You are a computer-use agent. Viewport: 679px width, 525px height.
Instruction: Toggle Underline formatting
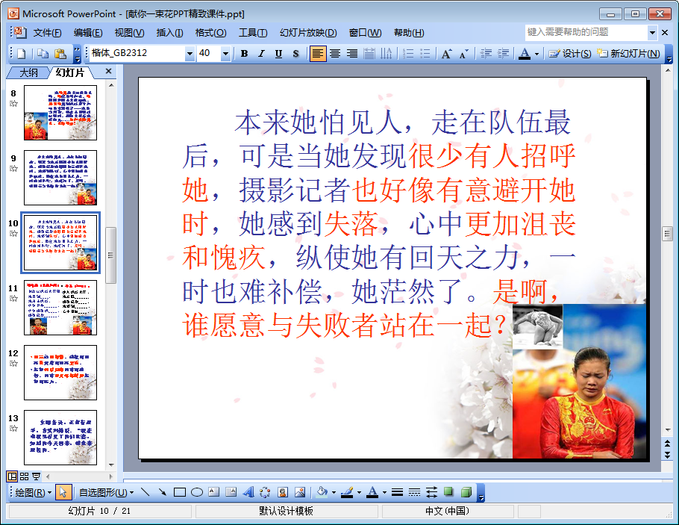(x=278, y=54)
